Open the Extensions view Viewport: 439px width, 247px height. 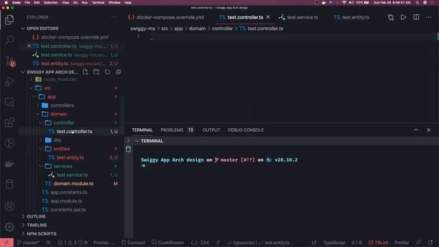[10, 123]
